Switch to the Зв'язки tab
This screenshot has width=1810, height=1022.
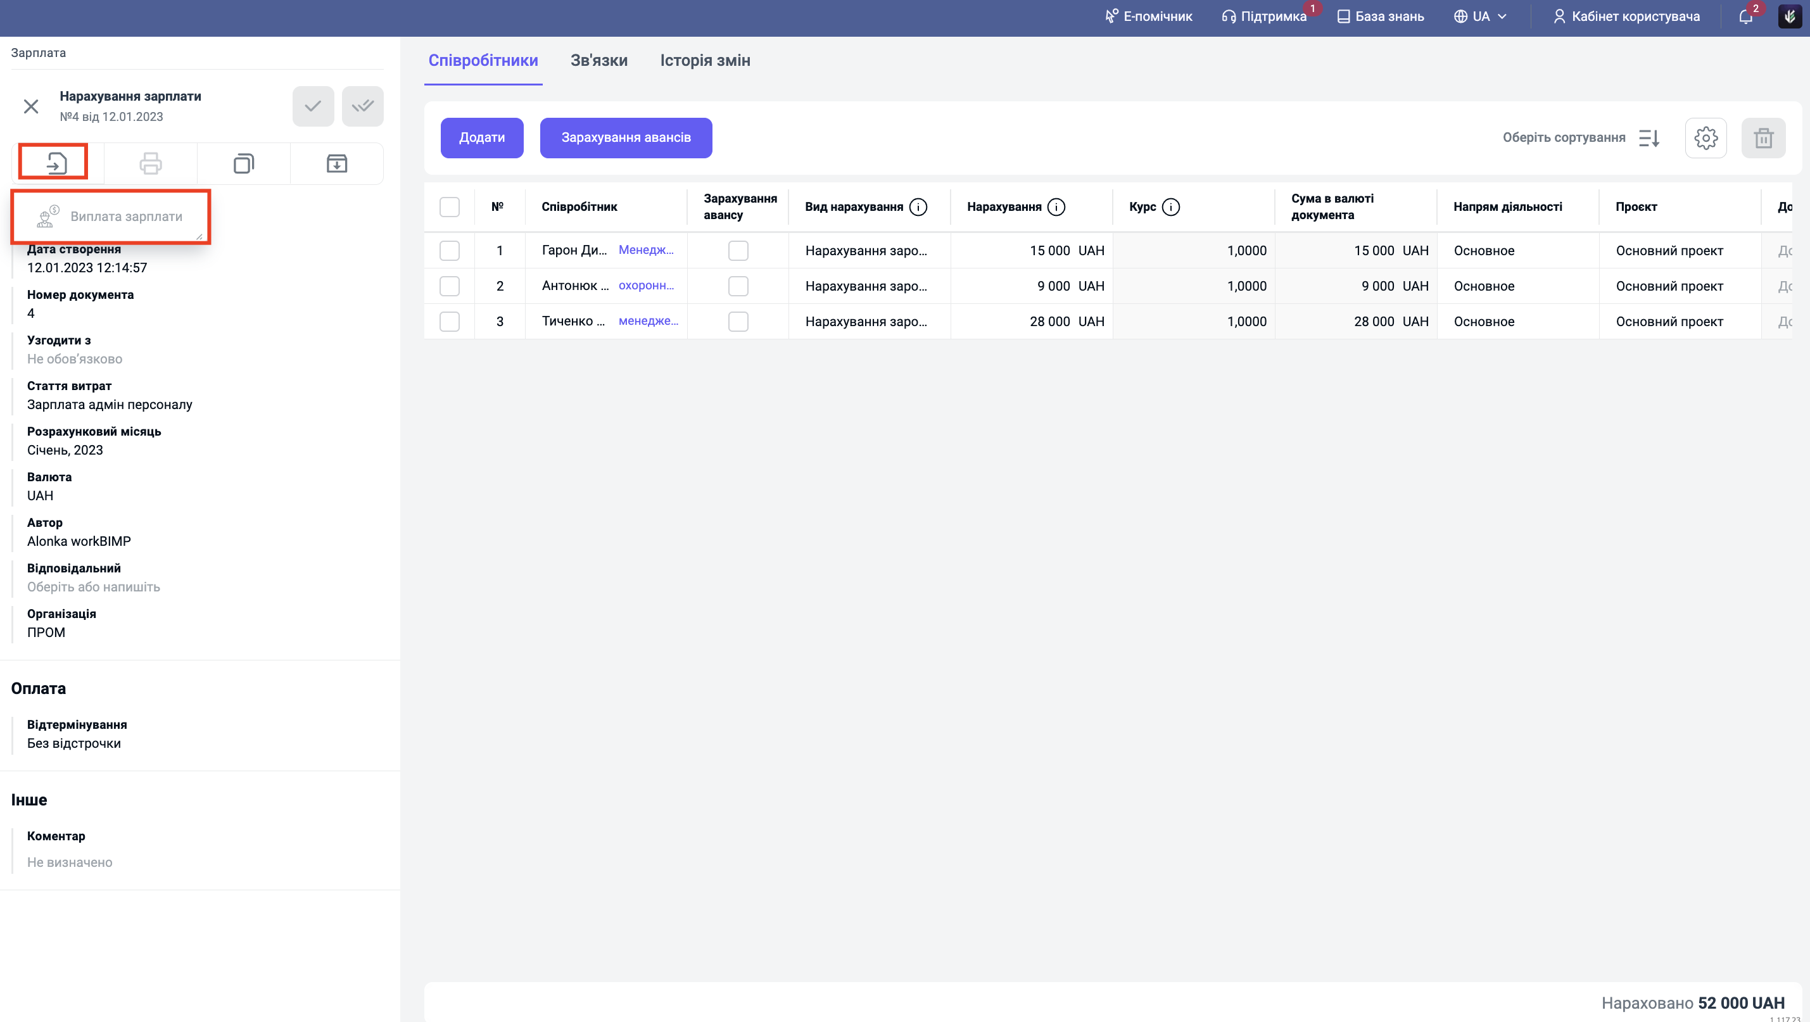(x=598, y=60)
